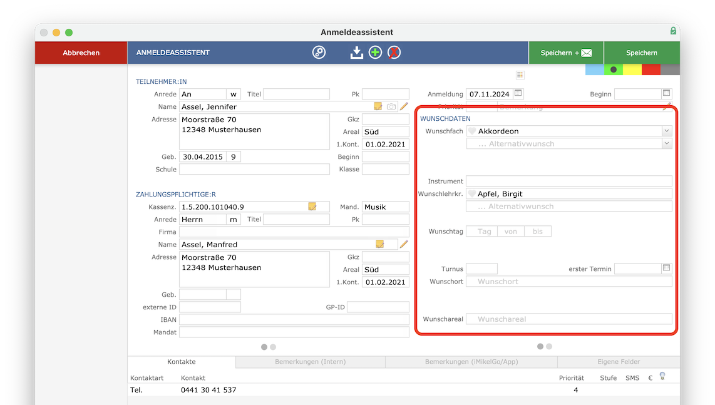The image size is (715, 405).
Task: Click the green plus add icon
Action: tap(375, 53)
